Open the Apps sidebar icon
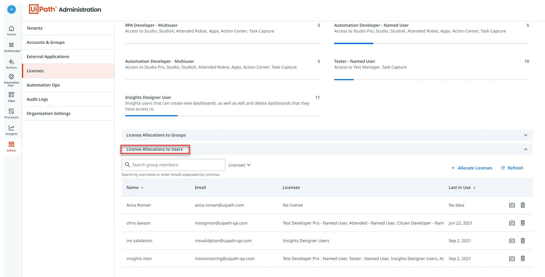Viewport: 545px width, 277px height. coord(11,97)
